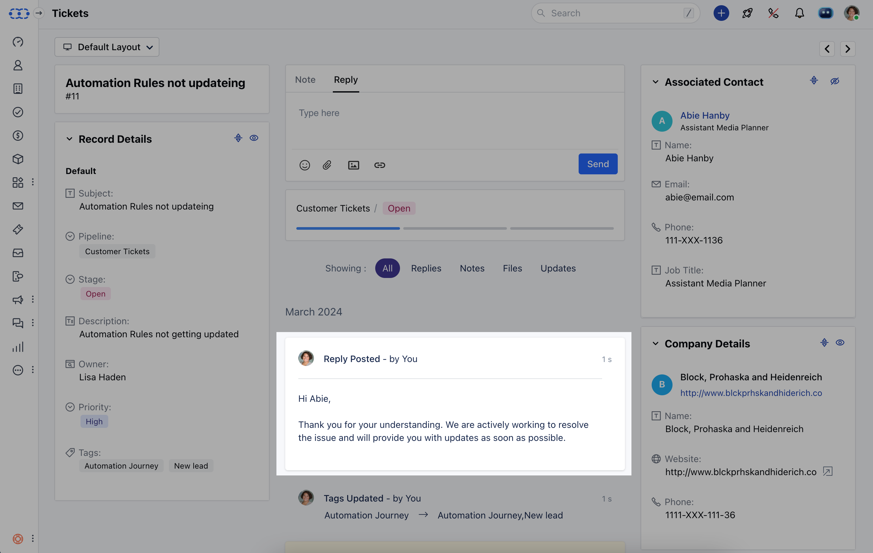Open more options next to megaphone icon

click(x=33, y=299)
